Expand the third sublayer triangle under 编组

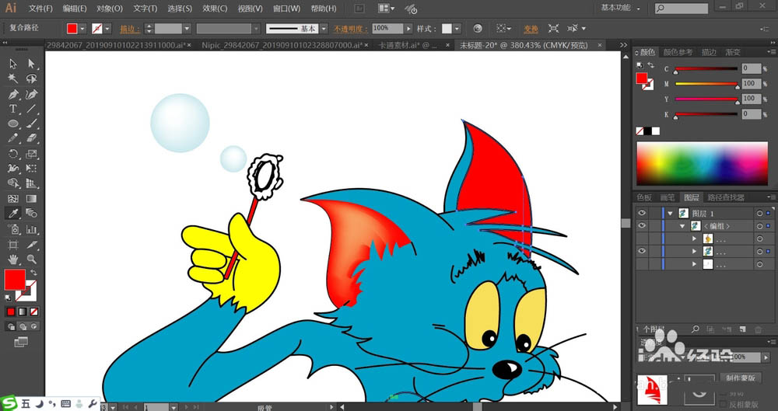pos(695,265)
